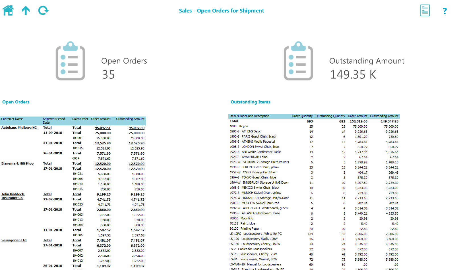
Task: Drill into the 95,097.51 total order amount
Action: pyautogui.click(x=103, y=128)
